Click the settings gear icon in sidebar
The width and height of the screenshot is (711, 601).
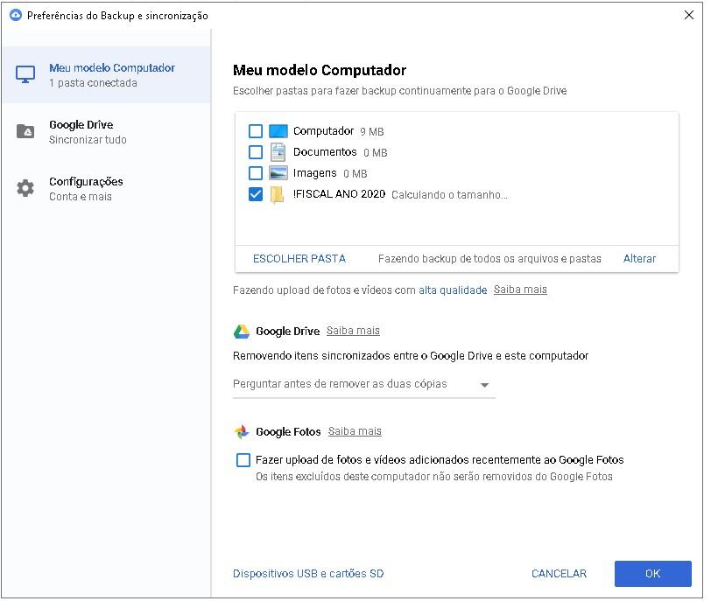click(x=25, y=188)
